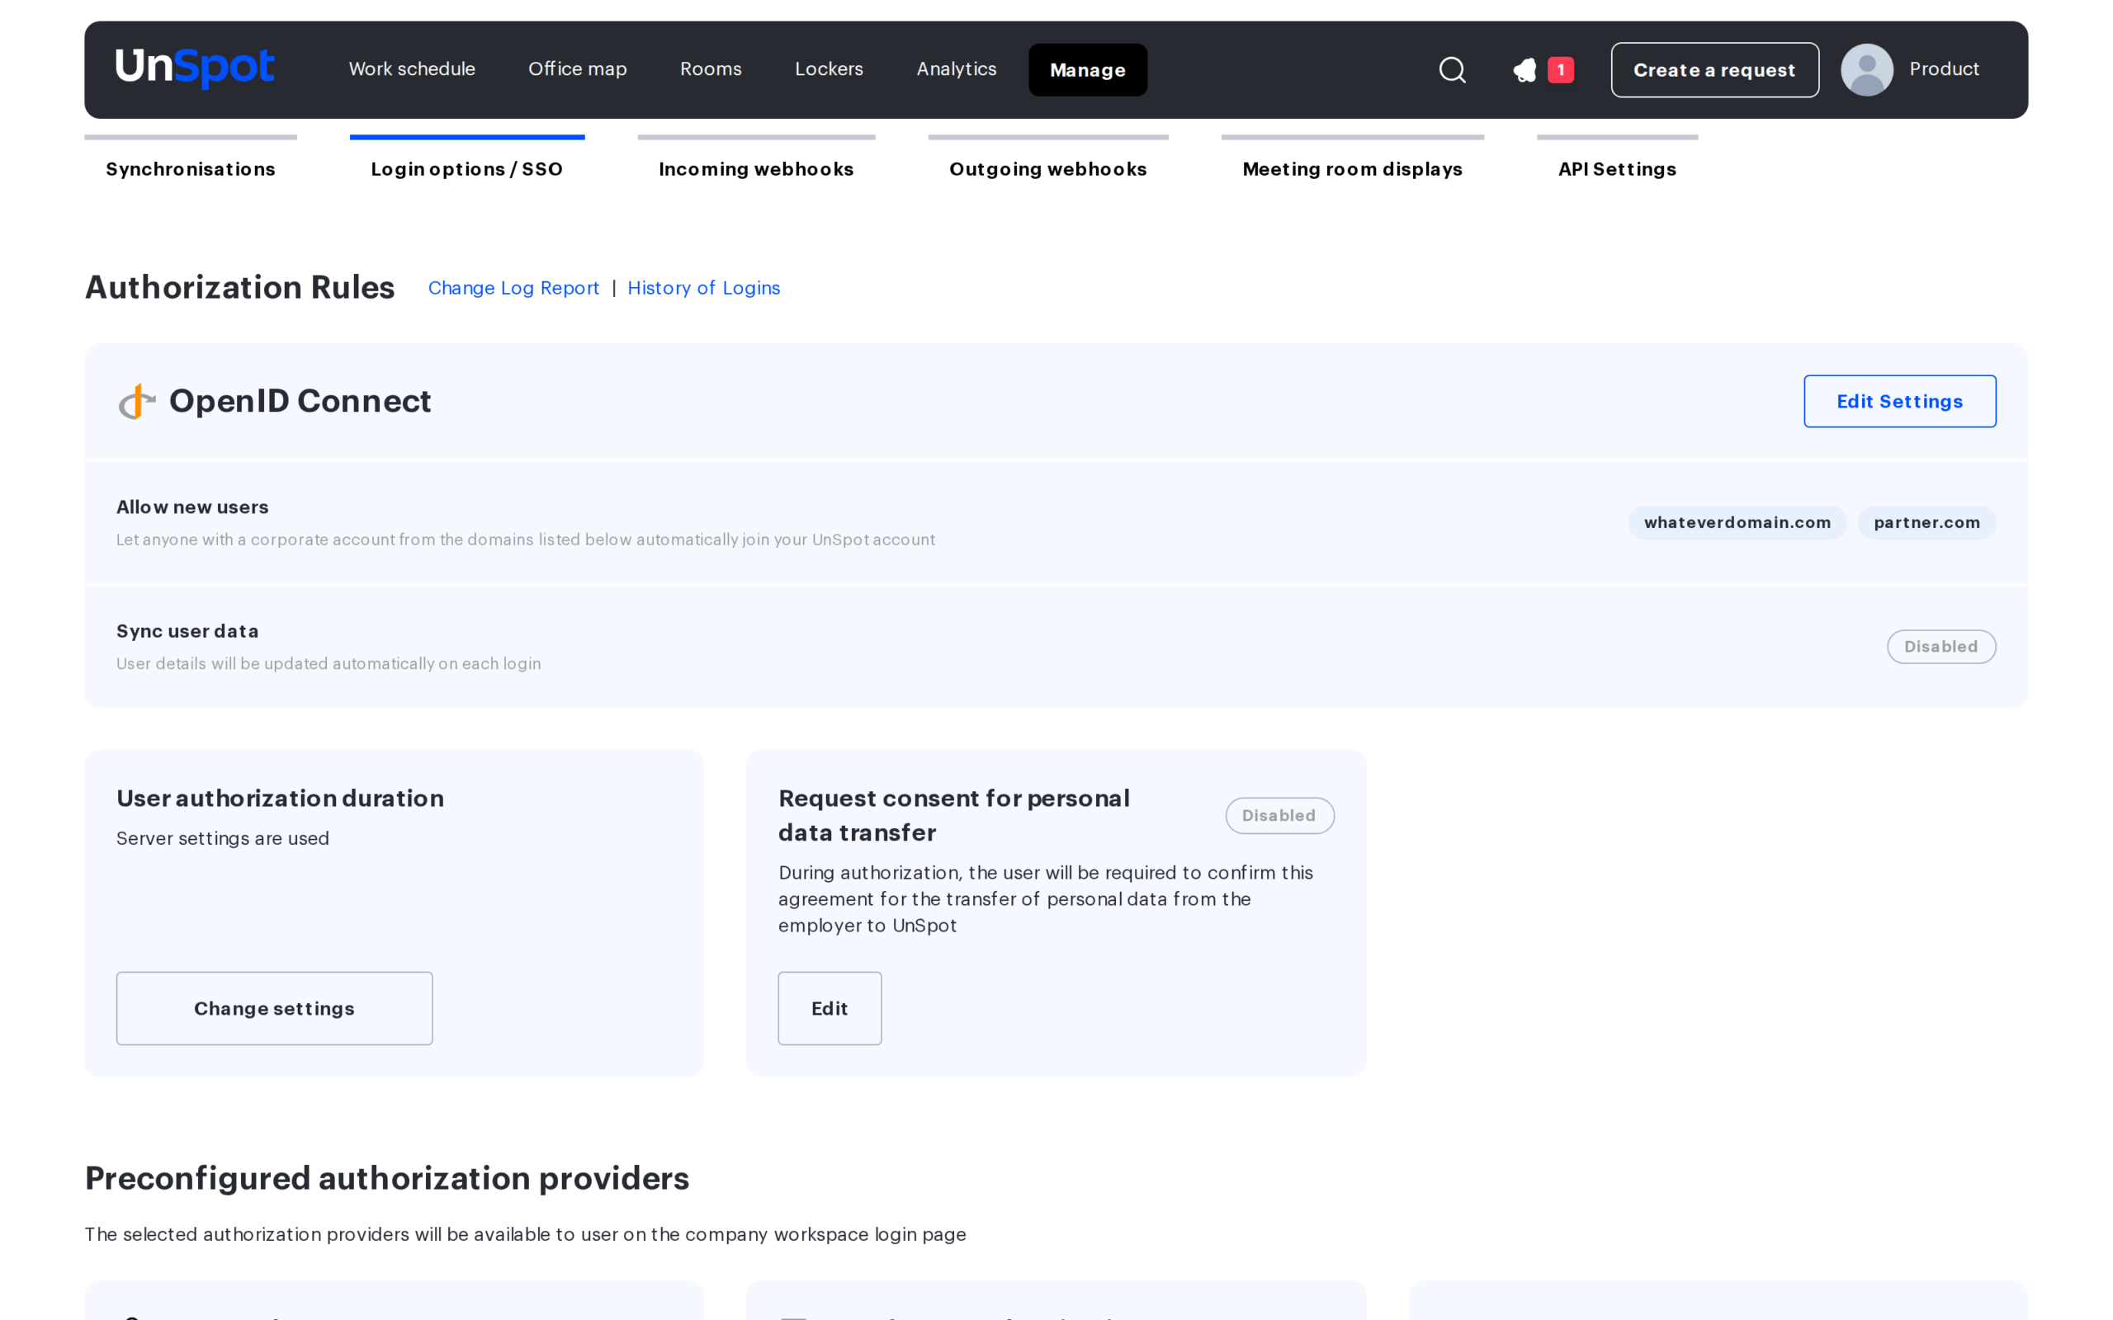This screenshot has width=2113, height=1320.
Task: Click the red notification count badge
Action: (1560, 70)
